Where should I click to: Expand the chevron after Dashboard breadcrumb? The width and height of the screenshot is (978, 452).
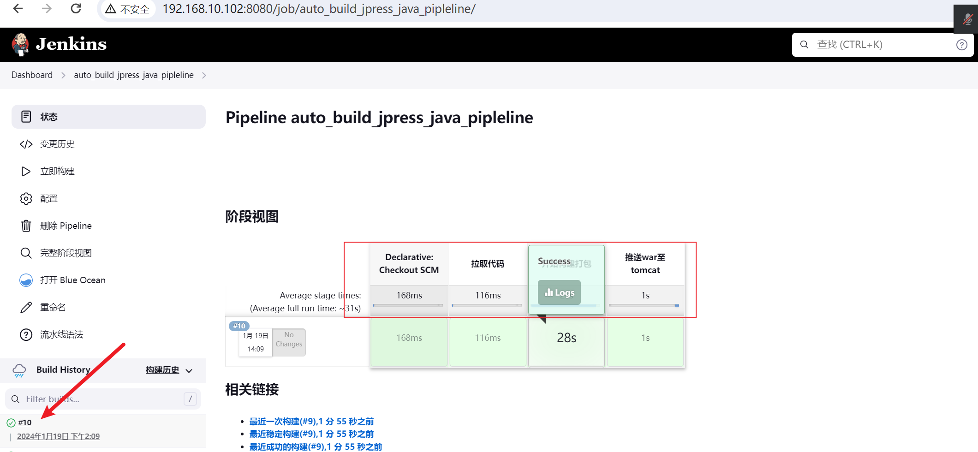(63, 75)
